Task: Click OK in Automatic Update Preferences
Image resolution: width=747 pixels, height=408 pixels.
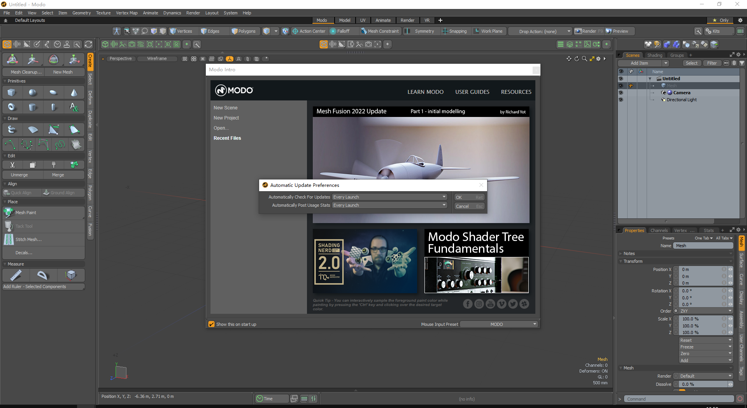Action: pos(469,197)
